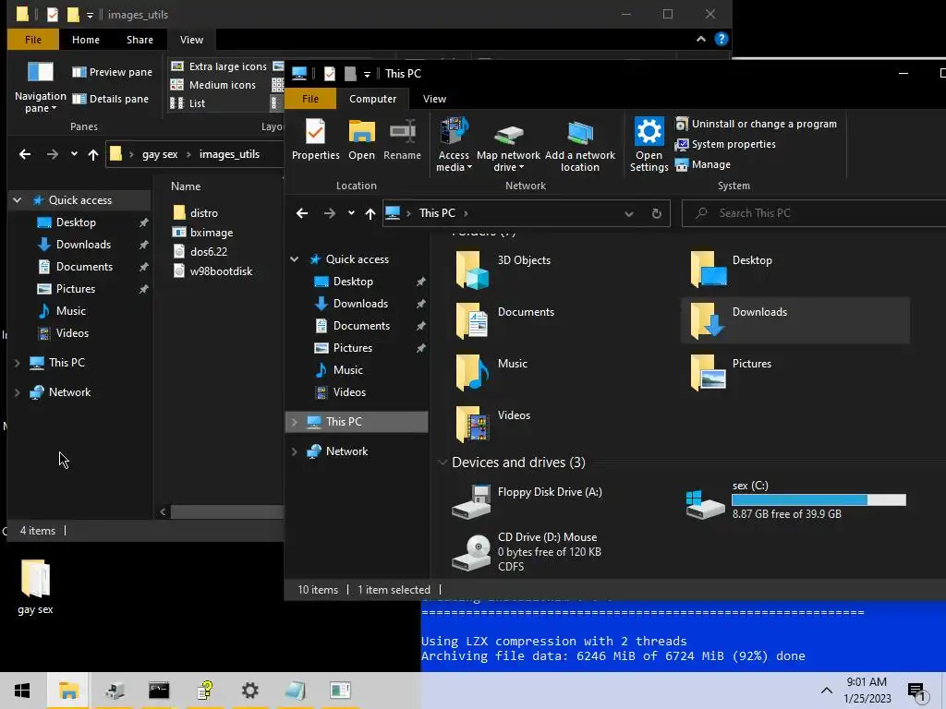The height and width of the screenshot is (709, 946).
Task: Select Medium icons layout
Action: point(213,85)
